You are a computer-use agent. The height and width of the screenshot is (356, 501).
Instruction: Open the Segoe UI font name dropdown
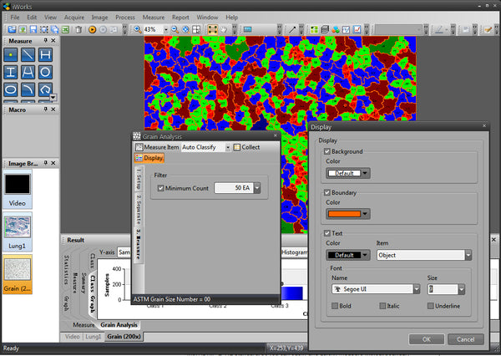(x=417, y=289)
